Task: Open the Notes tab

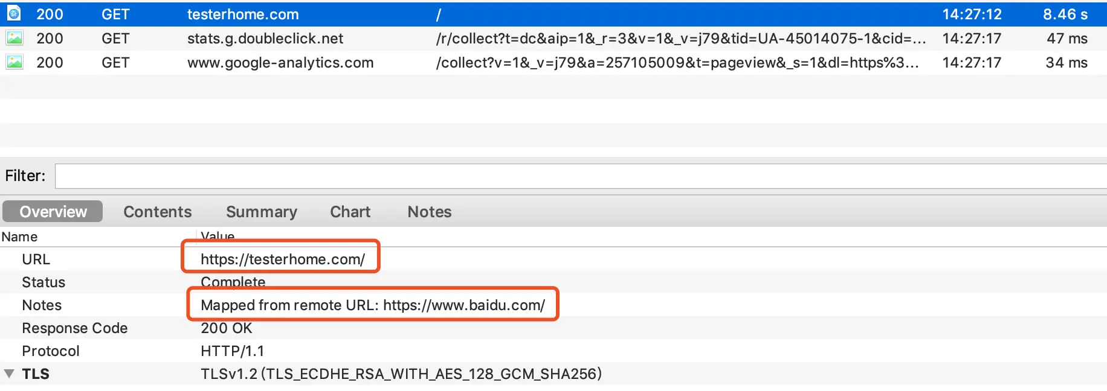Action: point(430,212)
